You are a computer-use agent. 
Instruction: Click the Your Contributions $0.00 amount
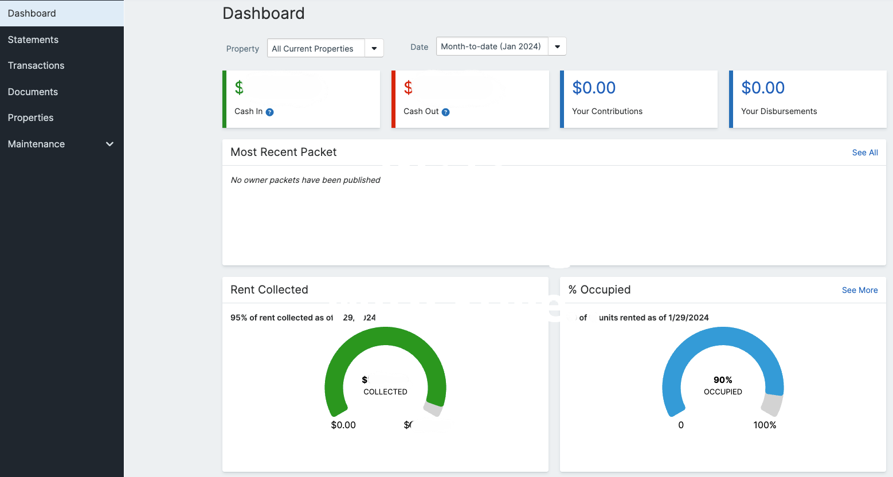(x=594, y=88)
